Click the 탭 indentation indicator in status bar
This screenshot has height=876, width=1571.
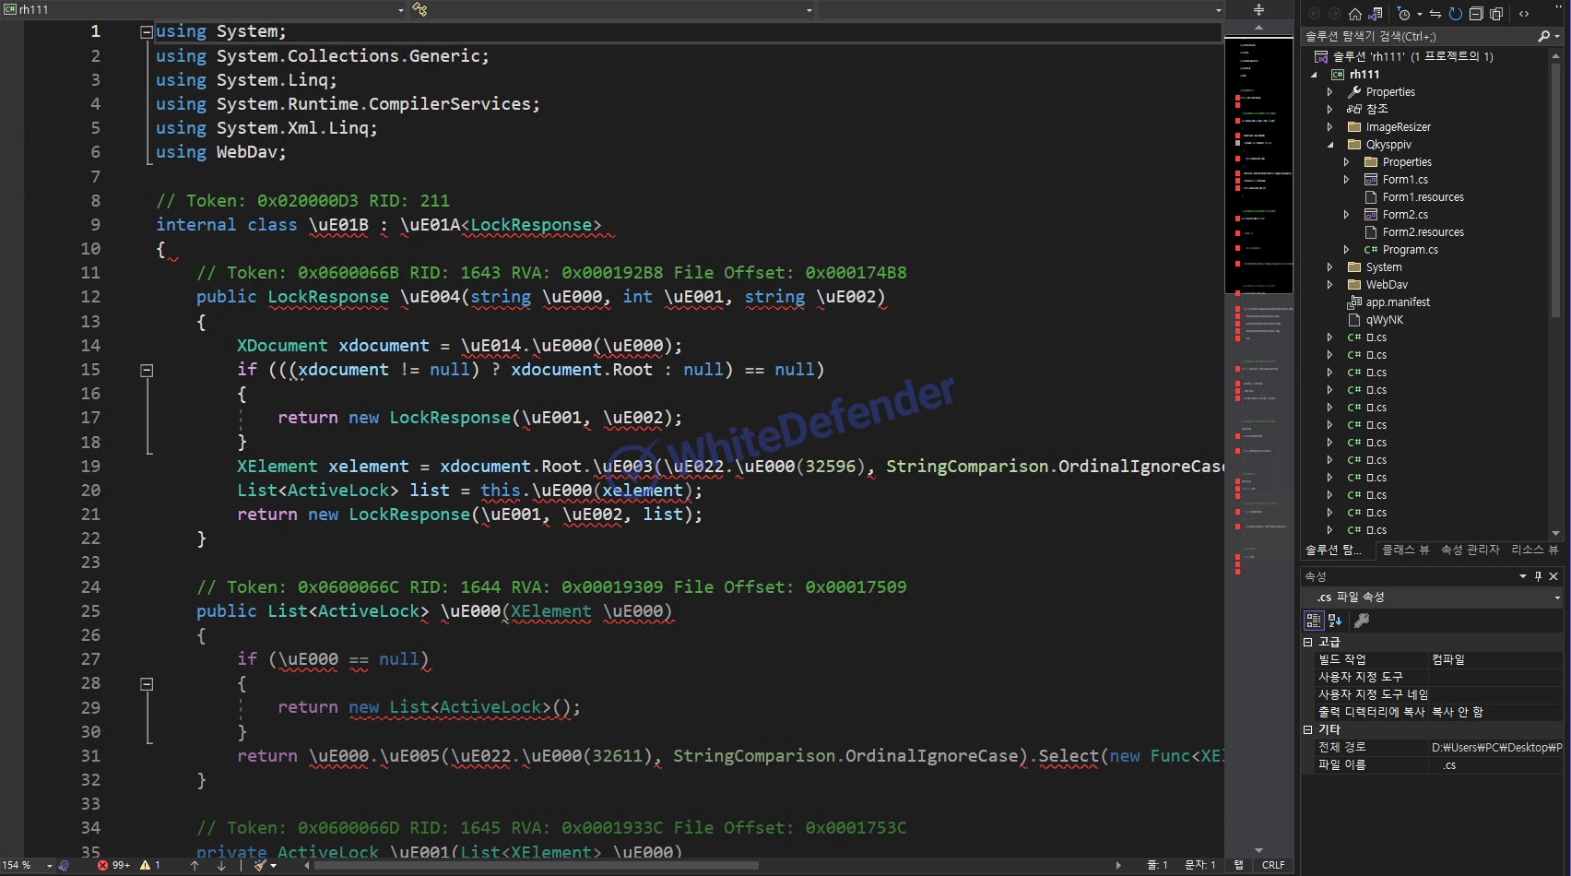click(1238, 865)
